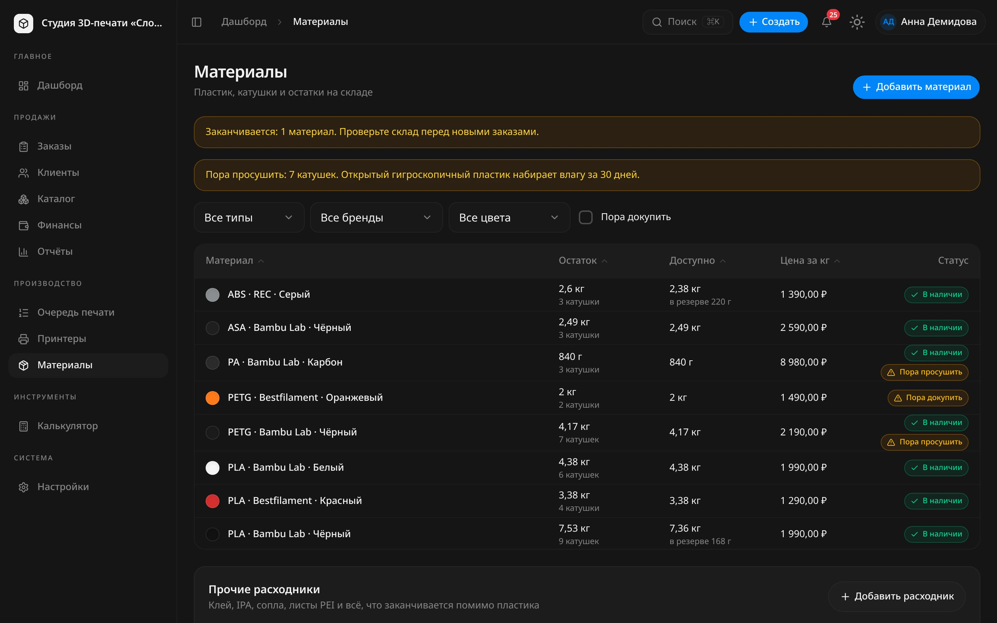Click the В наличии badge in ABS row

pyautogui.click(x=936, y=295)
